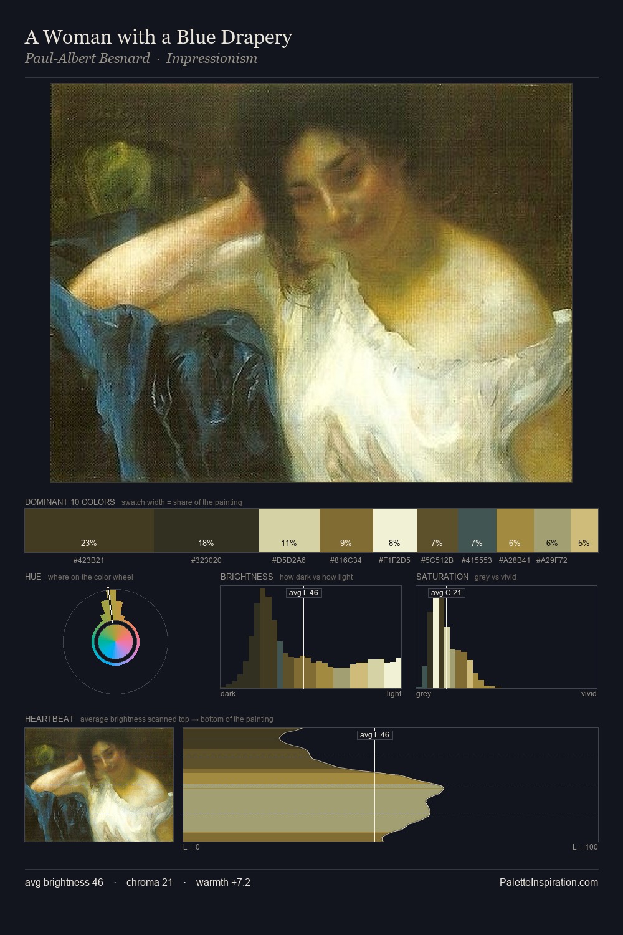Click the Impressionism style label

click(212, 58)
